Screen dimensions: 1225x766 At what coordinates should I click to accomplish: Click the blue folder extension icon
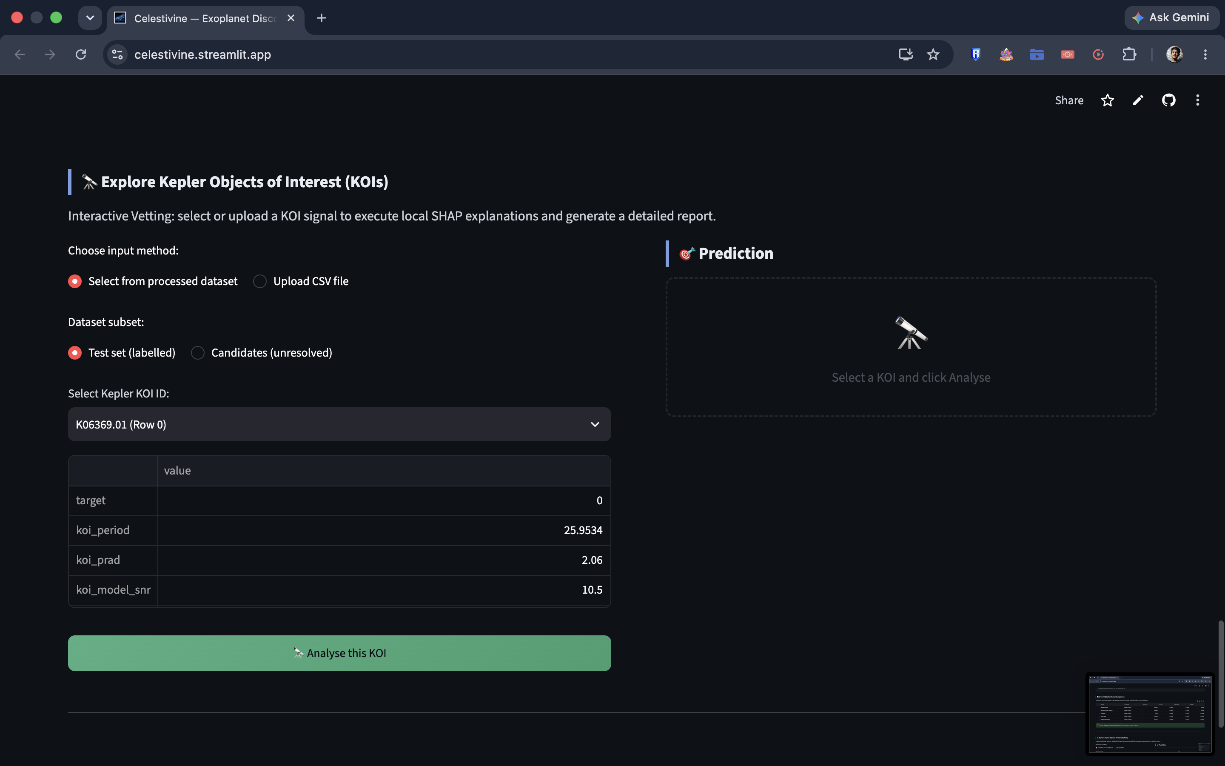(x=1037, y=54)
